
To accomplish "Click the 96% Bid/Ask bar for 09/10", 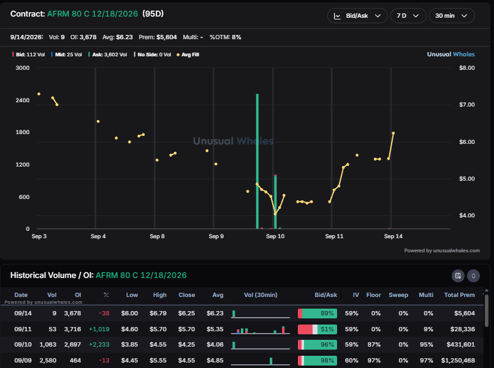I will (x=317, y=345).
